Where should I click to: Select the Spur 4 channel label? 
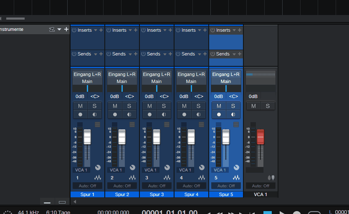coord(192,194)
